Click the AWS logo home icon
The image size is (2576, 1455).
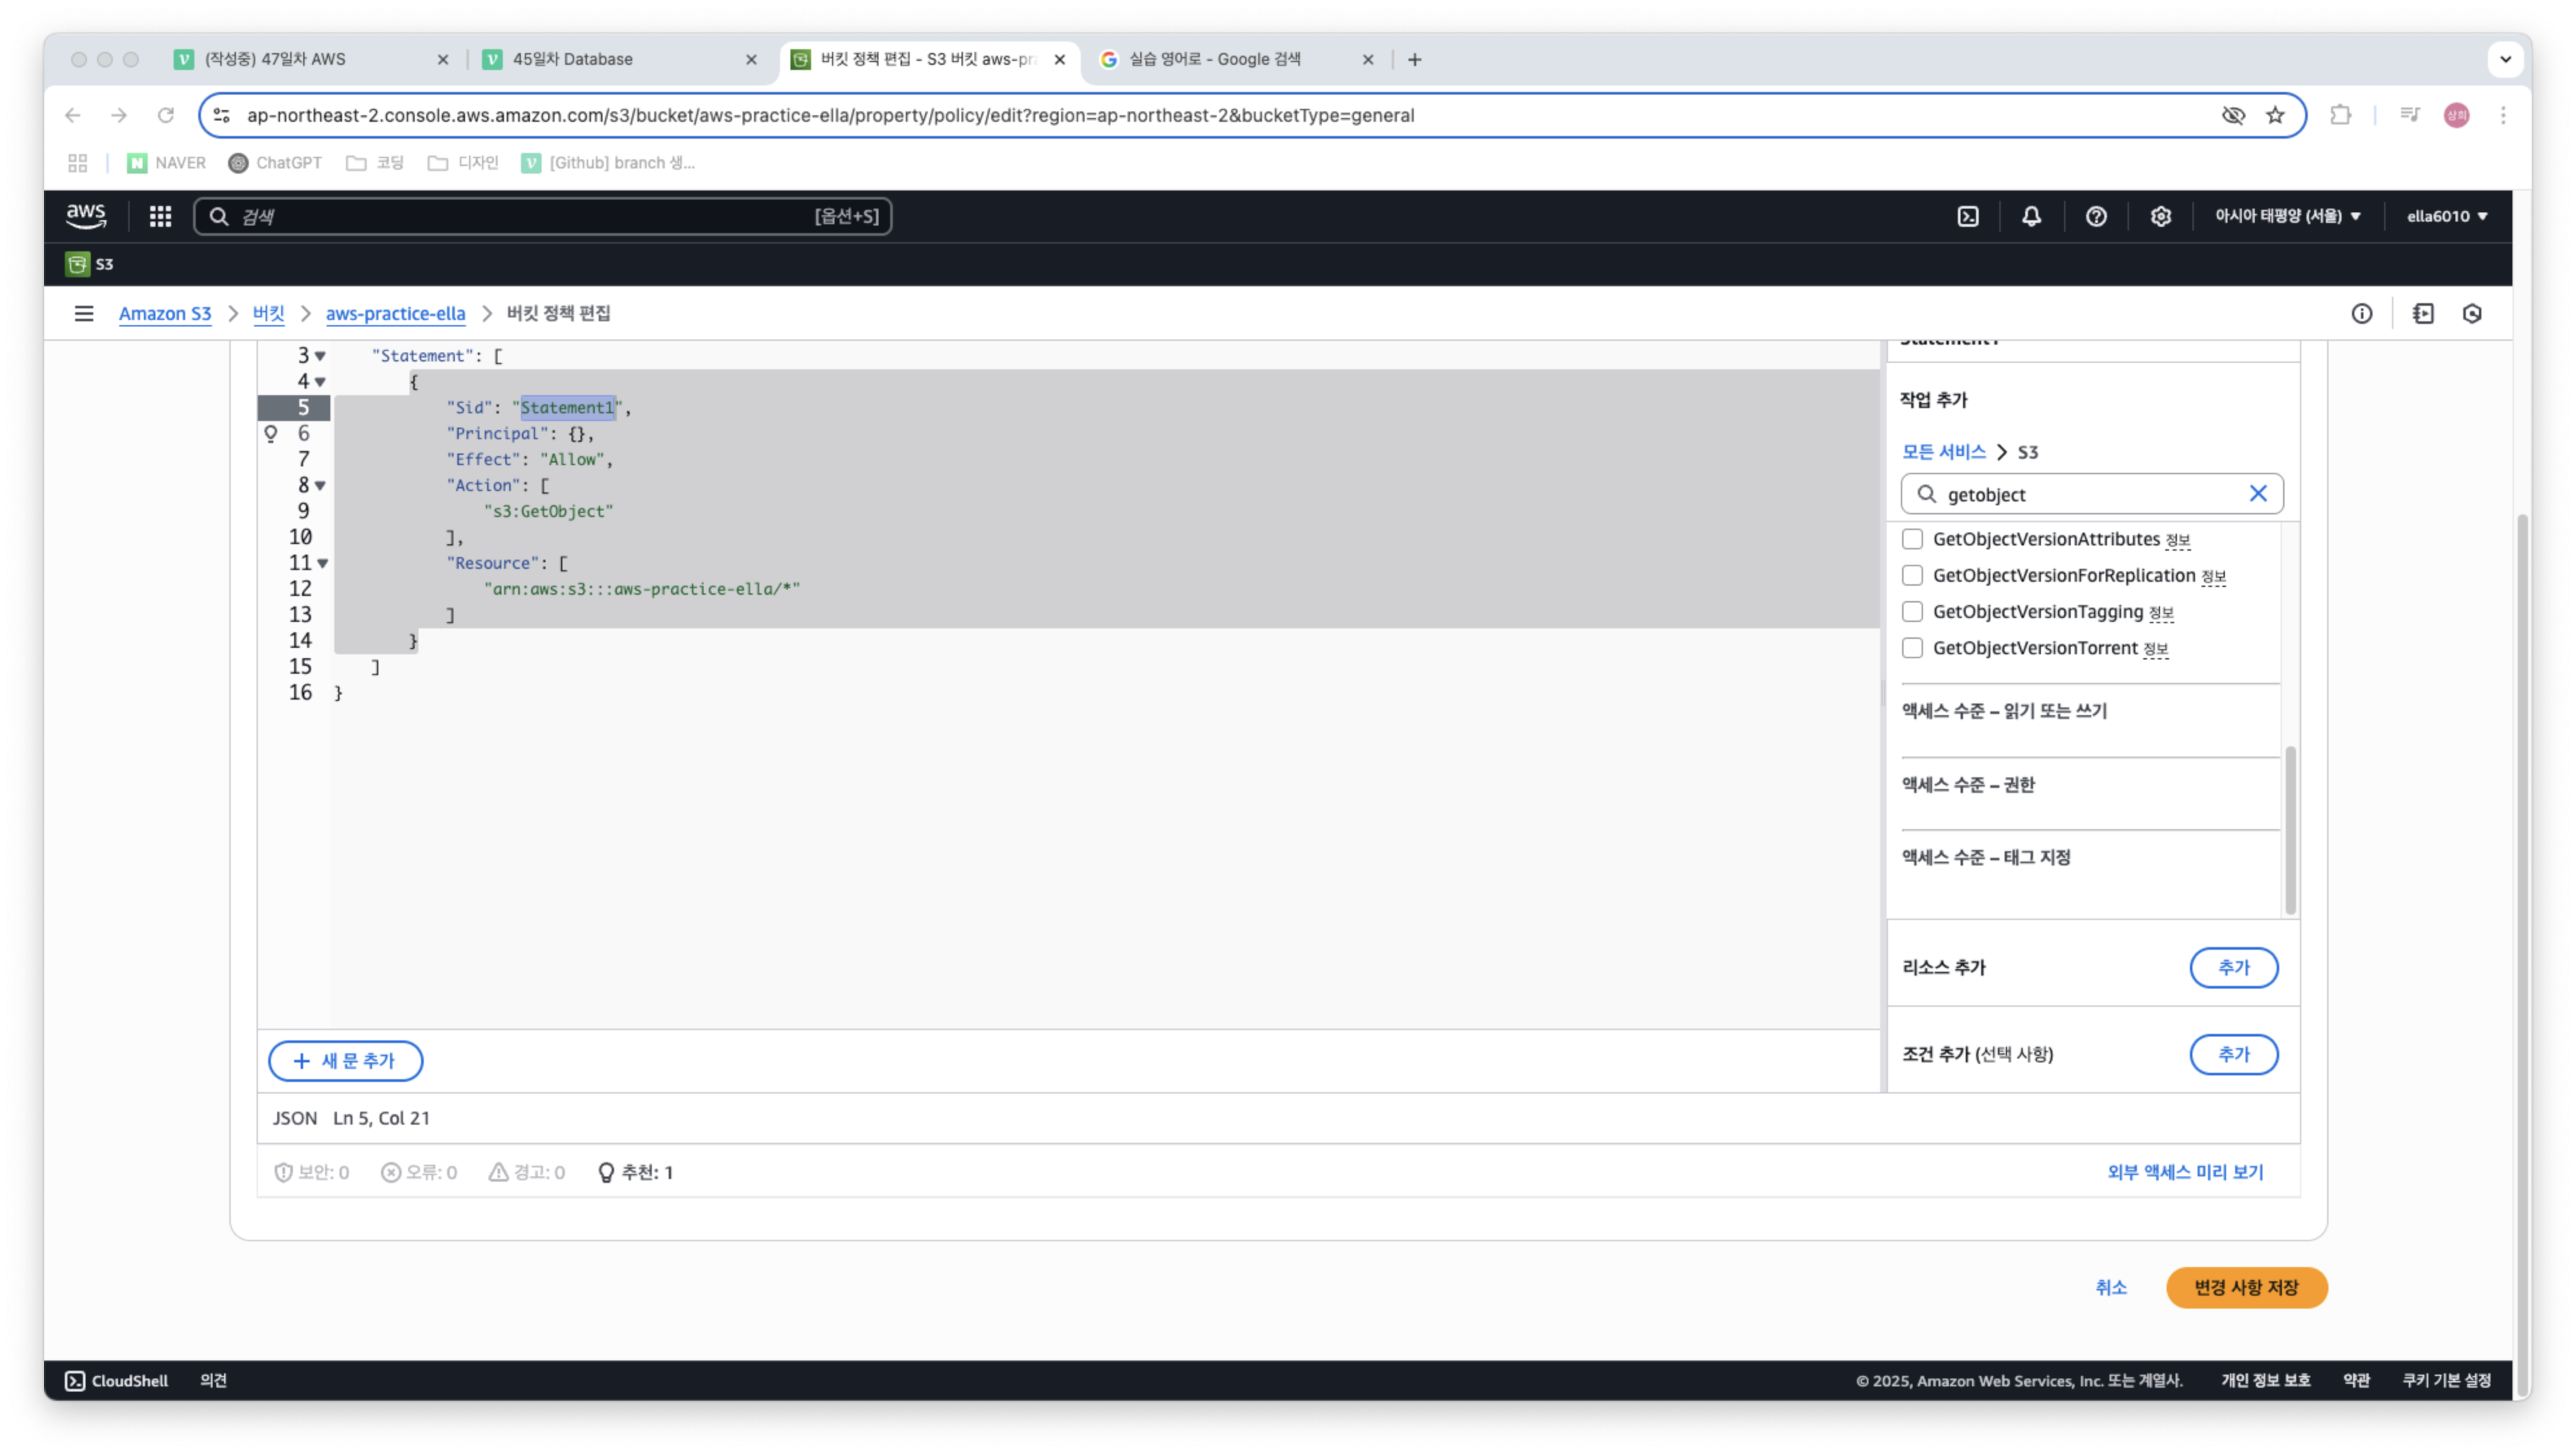[86, 215]
